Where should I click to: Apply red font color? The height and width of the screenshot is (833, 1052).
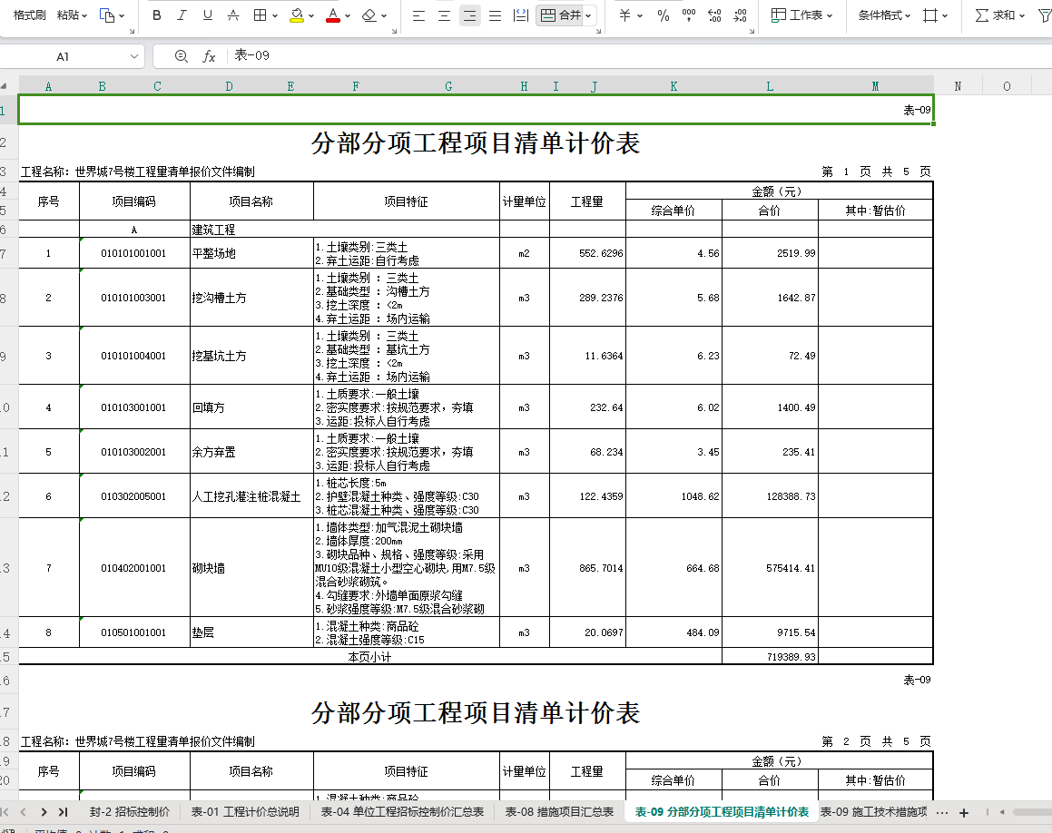pyautogui.click(x=333, y=15)
